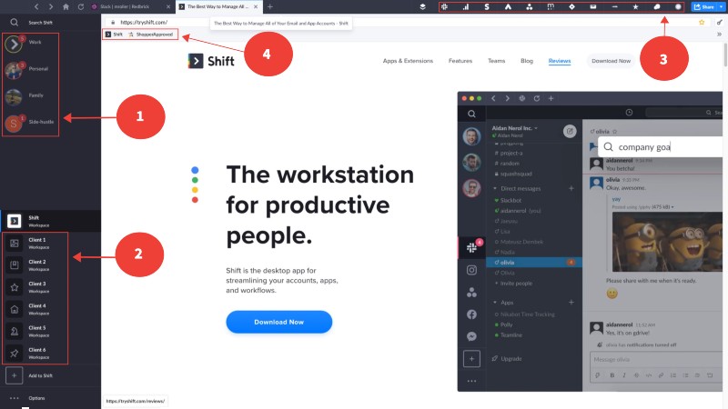Click the browser forward arrow
The image size is (728, 409).
51,7
